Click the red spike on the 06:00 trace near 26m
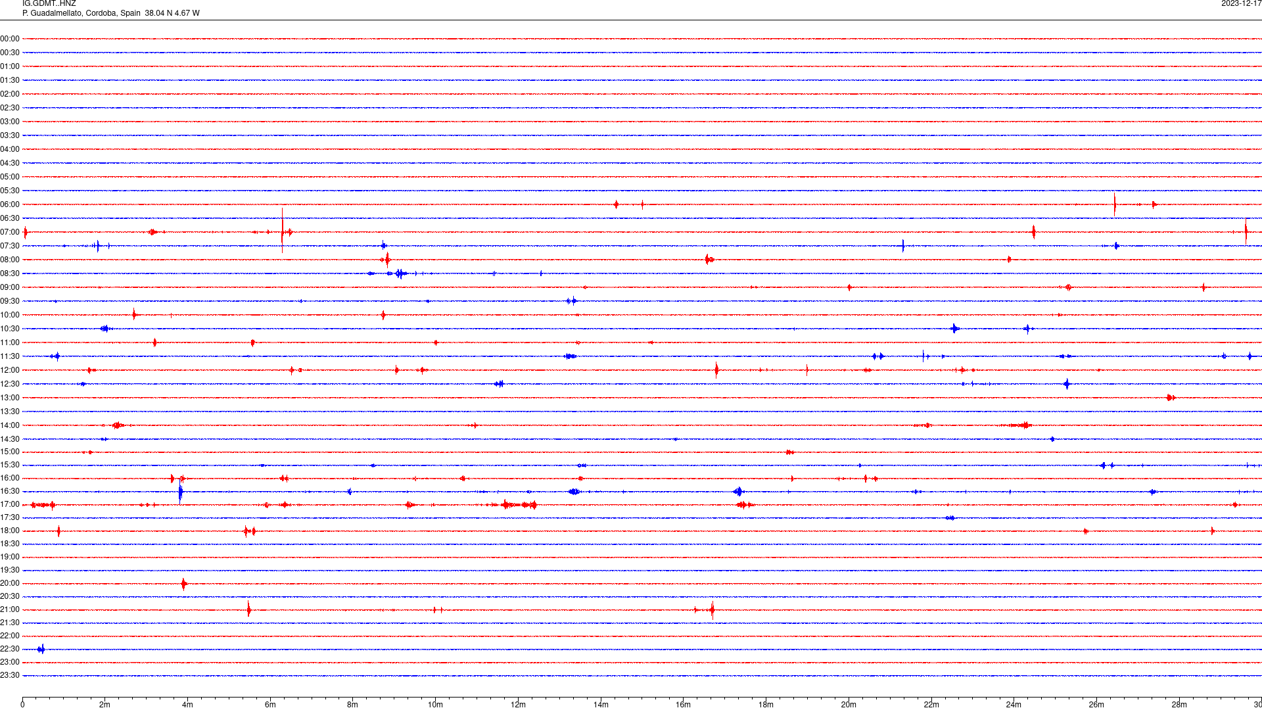This screenshot has height=710, width=1262. [x=1115, y=204]
